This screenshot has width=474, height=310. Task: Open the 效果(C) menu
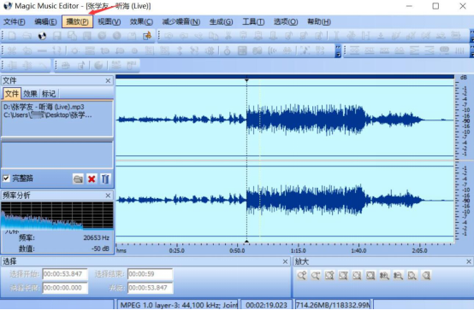(x=141, y=21)
